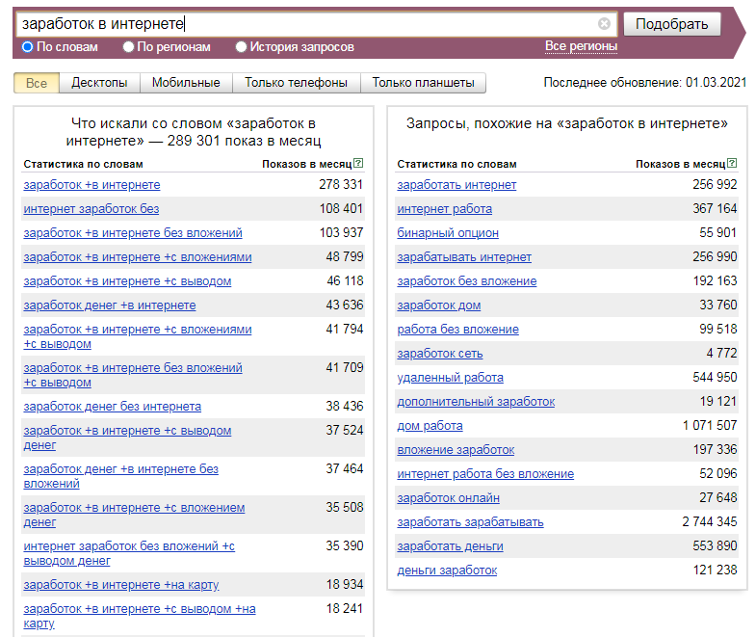Open link 'заработок без вложение'

tap(467, 281)
